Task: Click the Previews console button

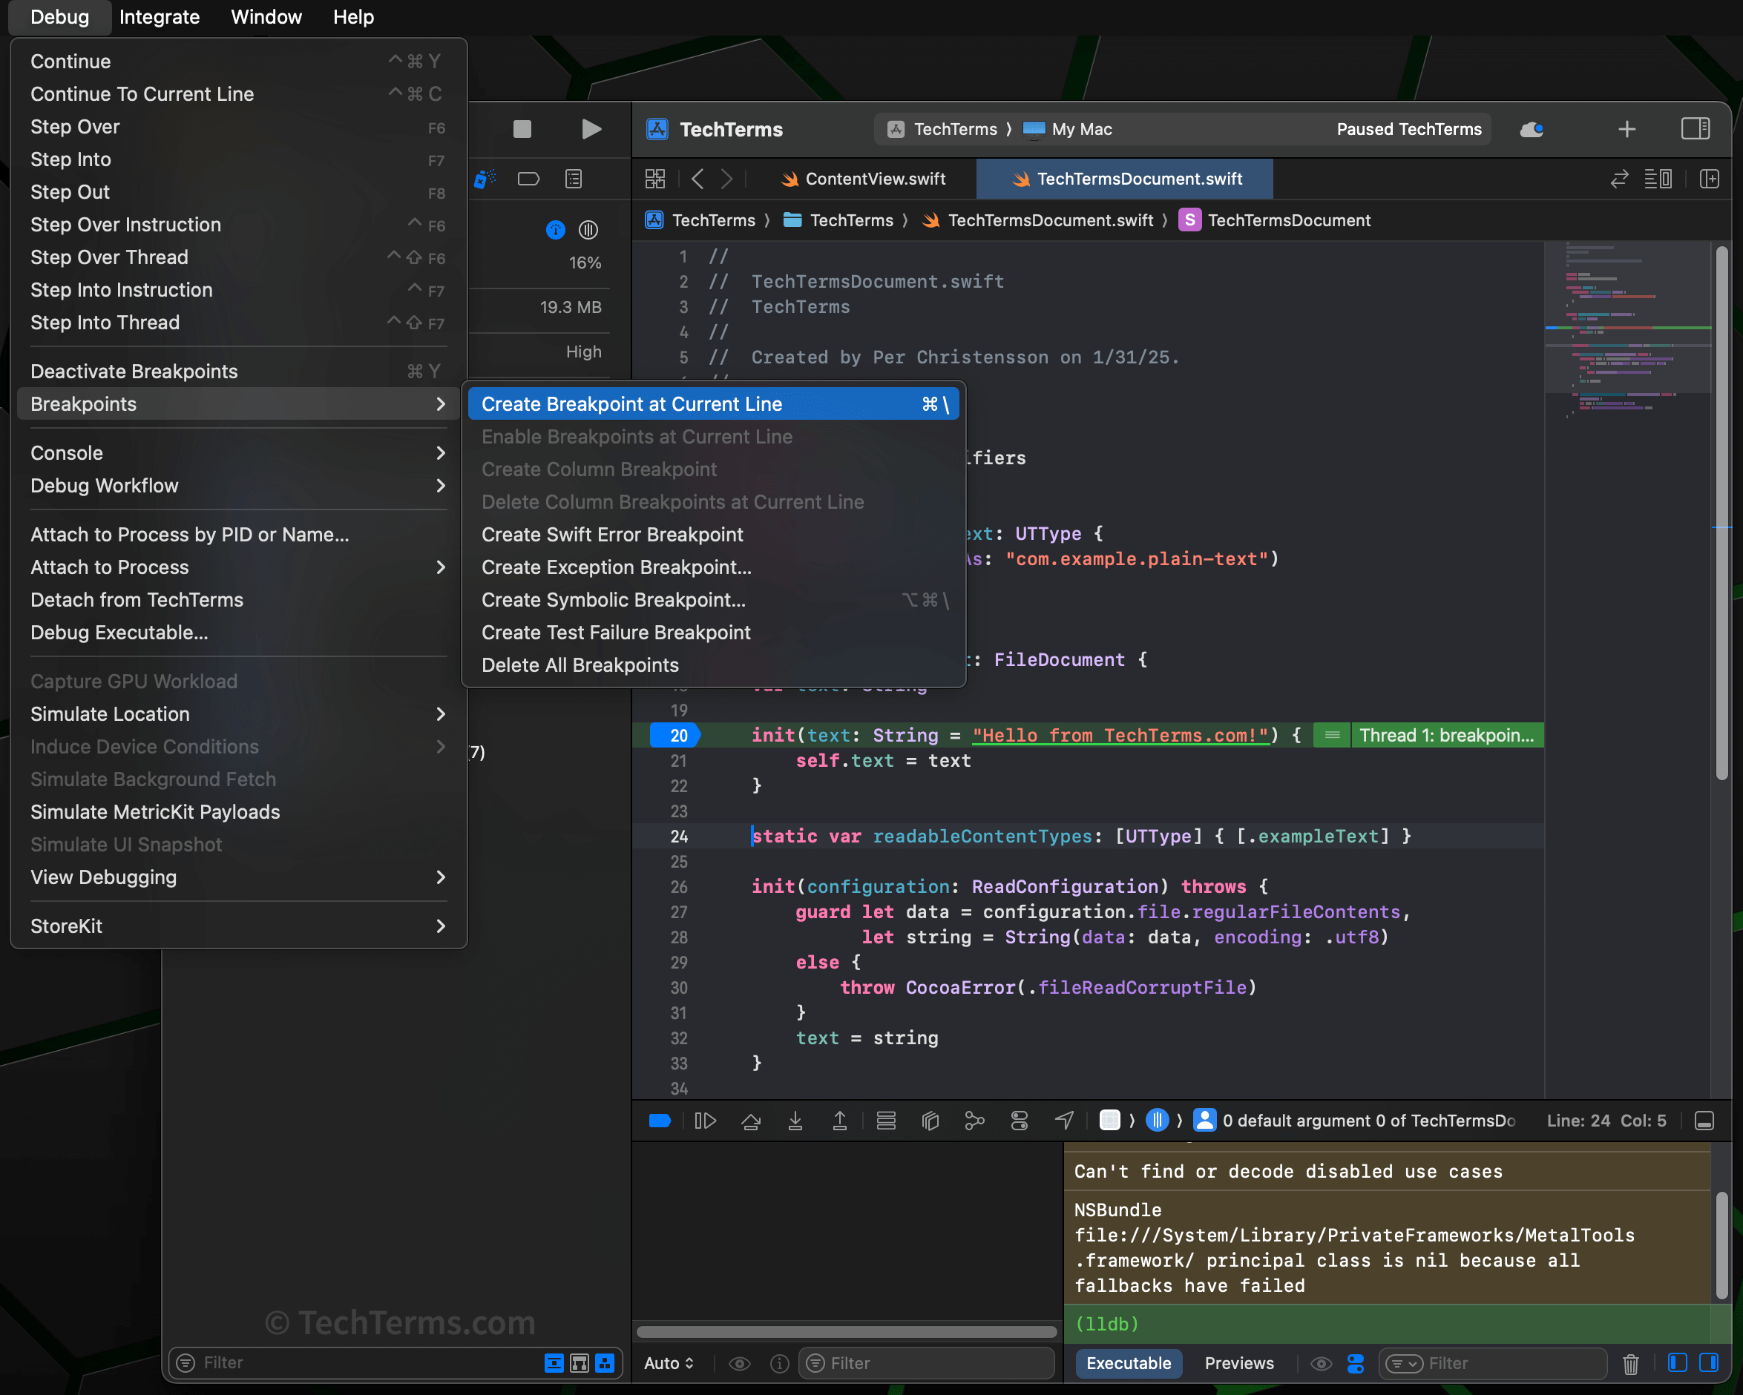Action: pos(1238,1363)
